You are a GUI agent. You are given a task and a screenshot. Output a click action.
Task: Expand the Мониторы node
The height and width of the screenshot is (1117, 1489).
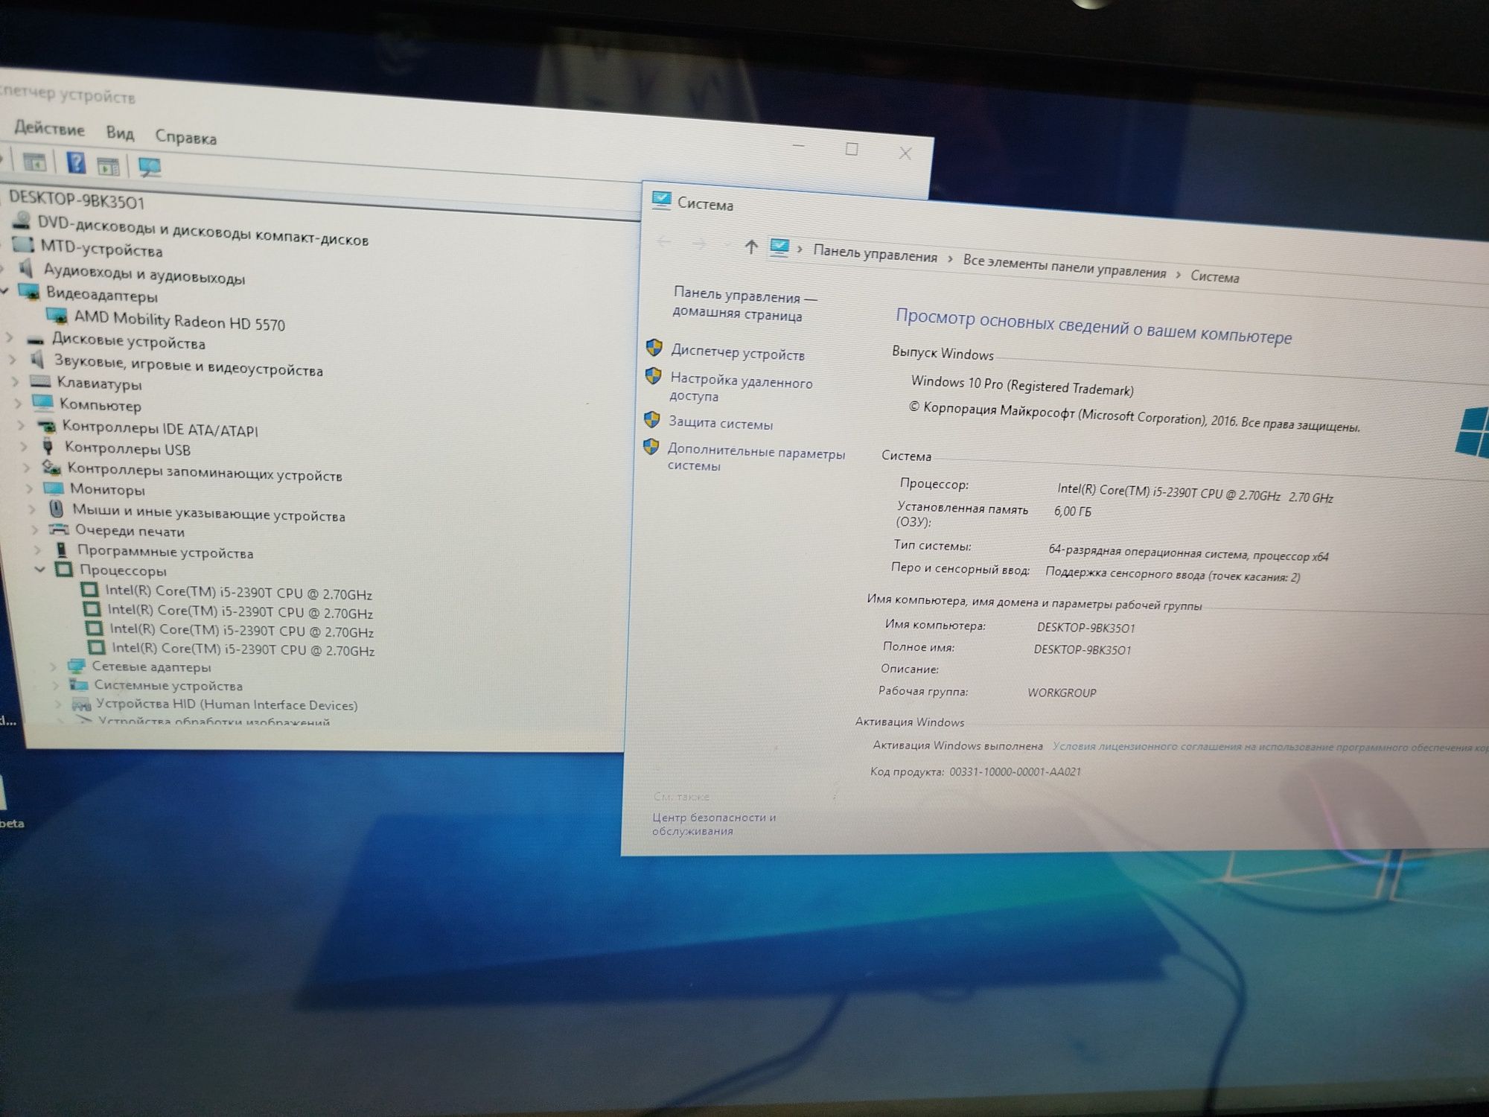[30, 488]
